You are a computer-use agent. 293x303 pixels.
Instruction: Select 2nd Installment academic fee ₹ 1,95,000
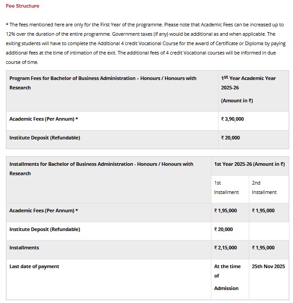click(263, 210)
